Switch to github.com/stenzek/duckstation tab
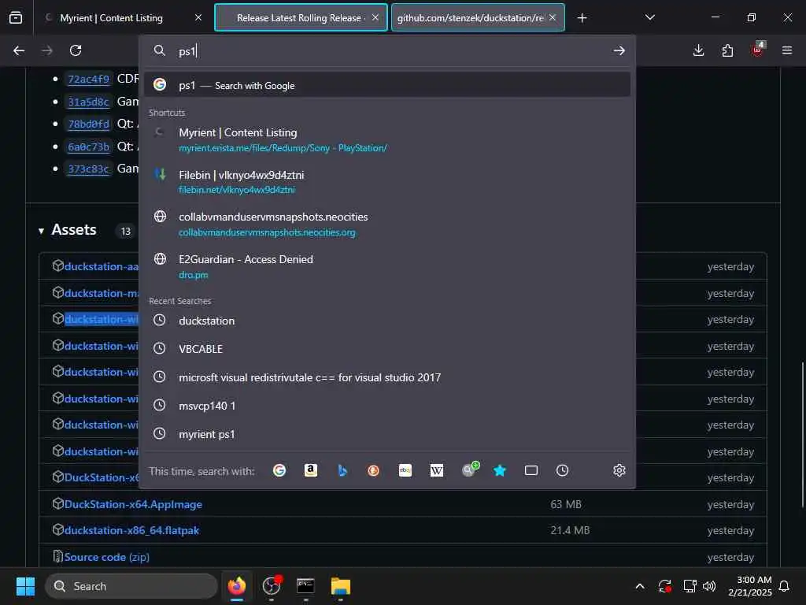 coord(478,17)
